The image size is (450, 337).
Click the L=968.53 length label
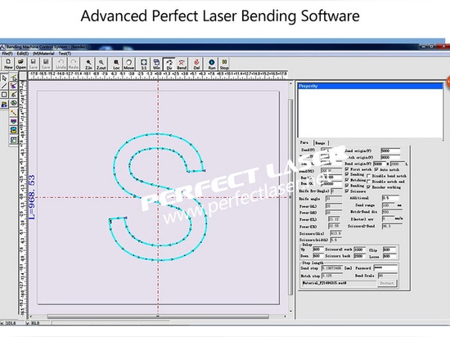[x=32, y=197]
